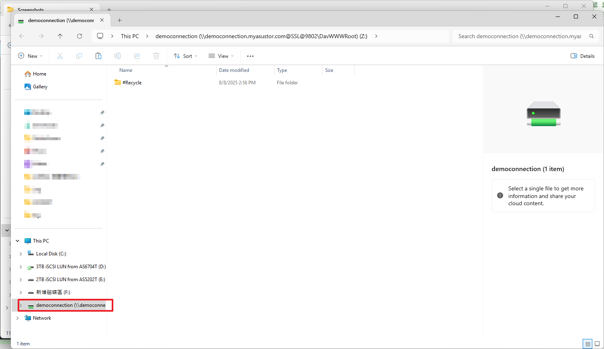This screenshot has width=604, height=349.
Task: Toggle the Details pane button
Action: coord(583,56)
